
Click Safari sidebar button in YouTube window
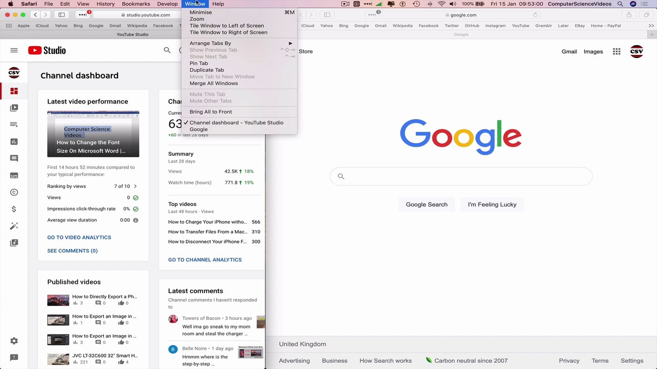(x=62, y=15)
